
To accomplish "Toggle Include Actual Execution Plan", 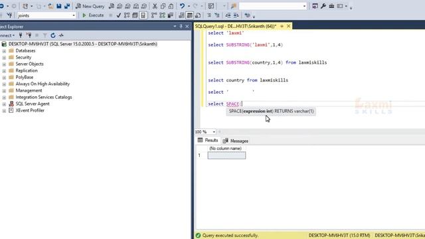I will click(154, 15).
